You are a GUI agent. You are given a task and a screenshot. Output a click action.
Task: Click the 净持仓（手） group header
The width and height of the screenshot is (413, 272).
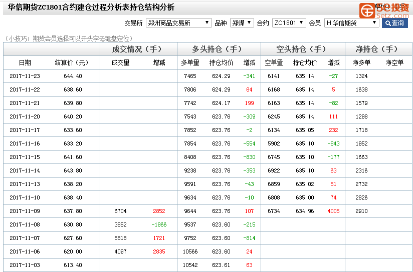[378, 49]
